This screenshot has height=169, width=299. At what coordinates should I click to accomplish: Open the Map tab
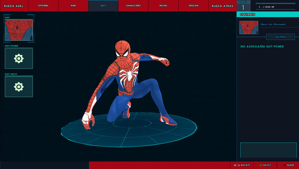click(73, 6)
